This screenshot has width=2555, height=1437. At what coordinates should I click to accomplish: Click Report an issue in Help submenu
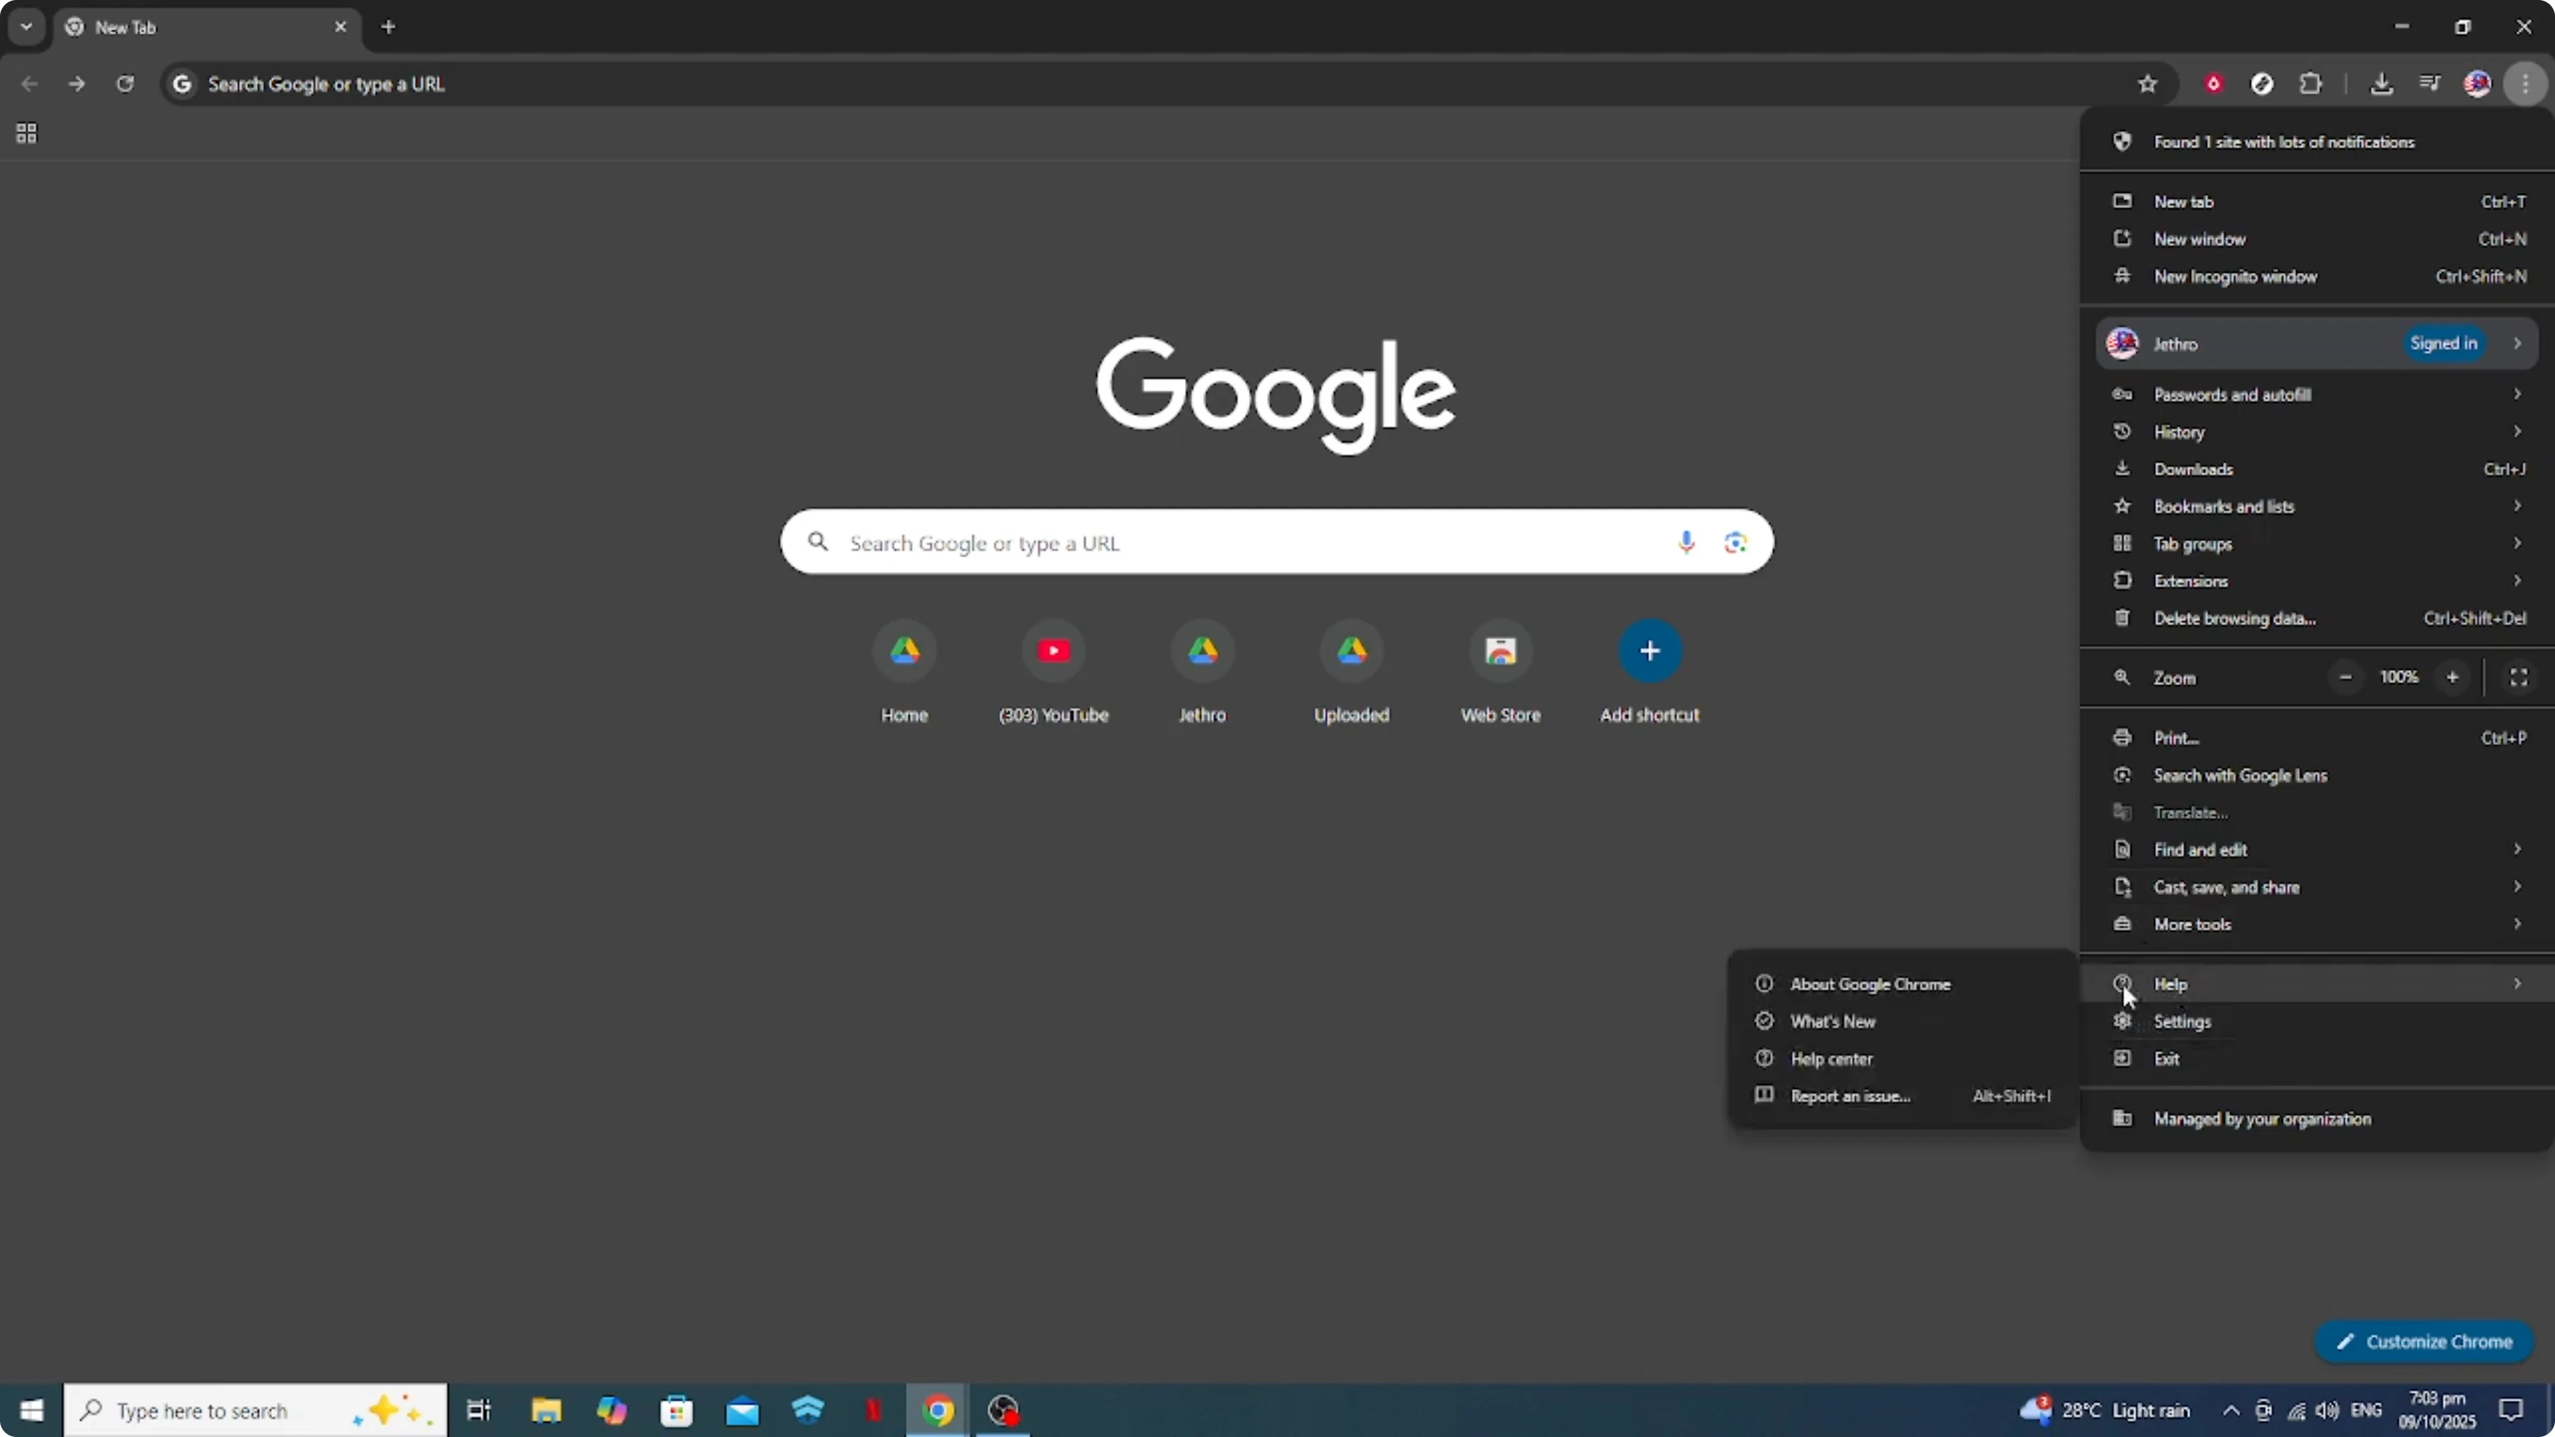point(1851,1096)
